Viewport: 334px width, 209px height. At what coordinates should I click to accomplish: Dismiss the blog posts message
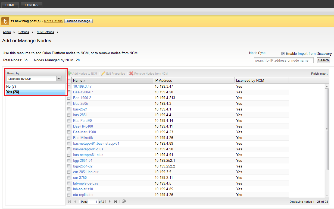tap(78, 21)
